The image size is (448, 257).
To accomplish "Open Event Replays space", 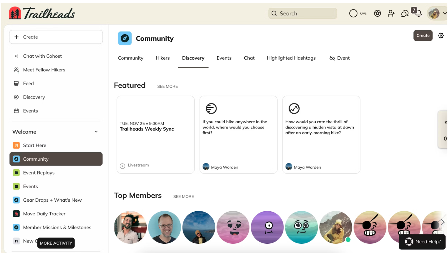I will [56, 173].
